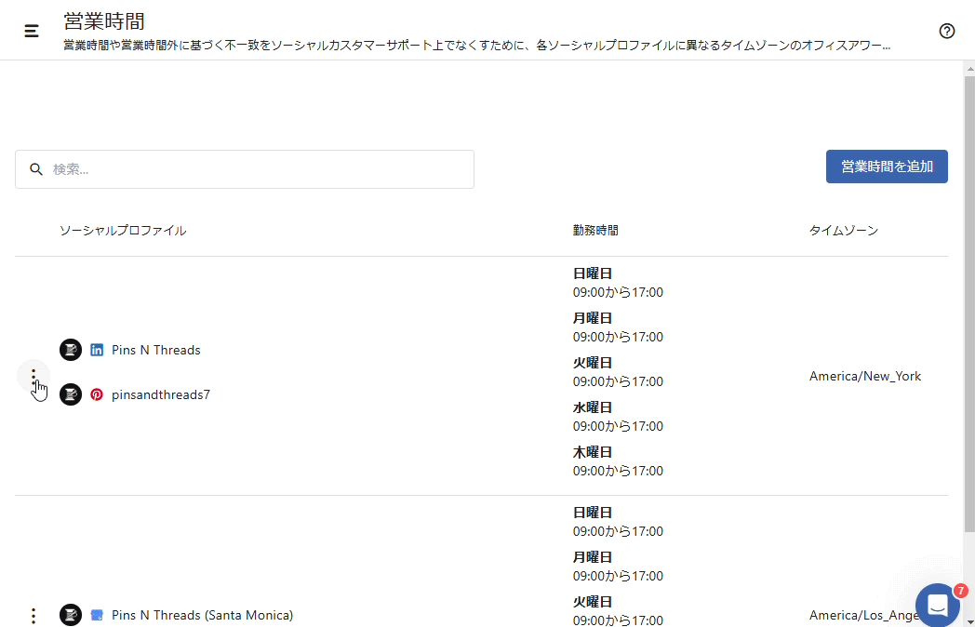Click the avatar next to Pins N Threads LinkedIn

[71, 350]
